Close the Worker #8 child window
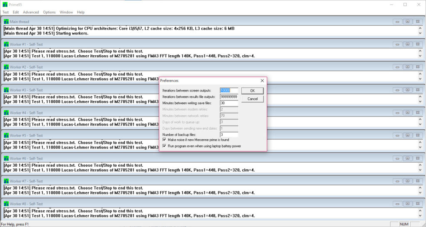Screen dimensions: 426x227 [418, 204]
